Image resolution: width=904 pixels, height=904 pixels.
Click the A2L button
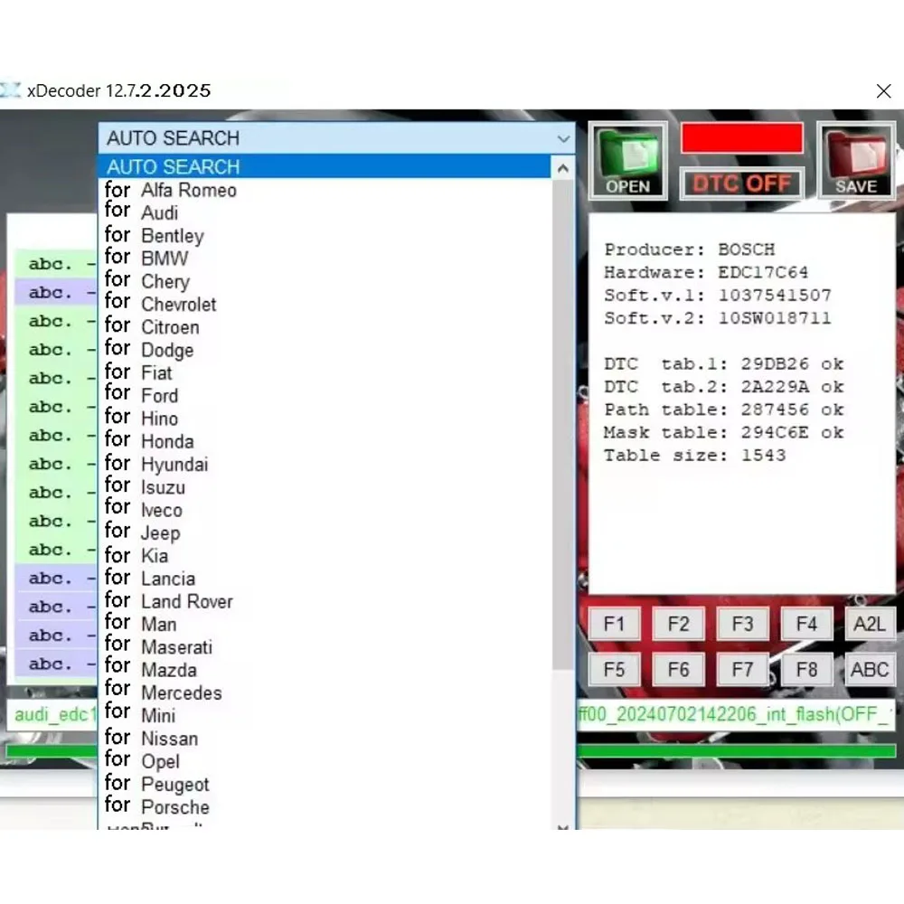tap(870, 624)
